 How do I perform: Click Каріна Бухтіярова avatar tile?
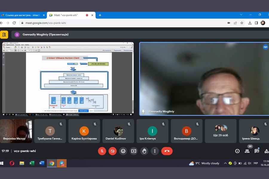[84, 131]
